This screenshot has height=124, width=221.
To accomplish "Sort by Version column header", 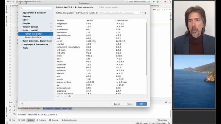I will pos(100,20).
